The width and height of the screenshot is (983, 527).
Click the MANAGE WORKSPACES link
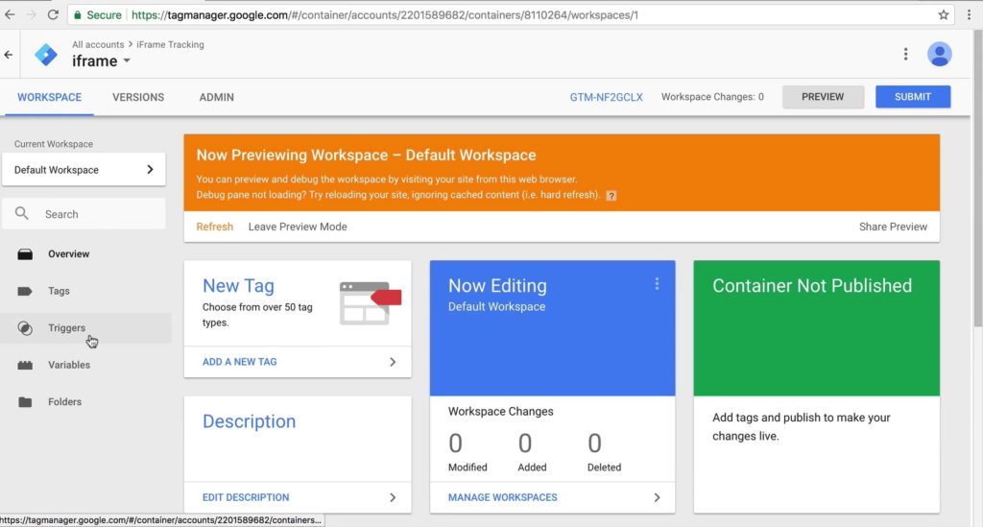coord(503,497)
